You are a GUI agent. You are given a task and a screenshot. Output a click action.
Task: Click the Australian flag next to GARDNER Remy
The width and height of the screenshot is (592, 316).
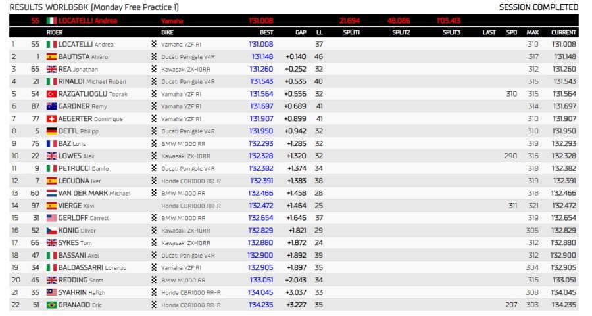tap(51, 106)
